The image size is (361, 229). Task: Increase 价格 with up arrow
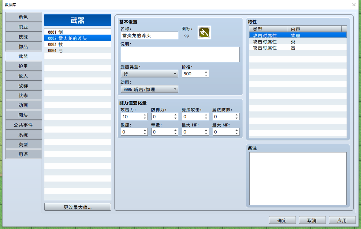pyautogui.click(x=206, y=72)
